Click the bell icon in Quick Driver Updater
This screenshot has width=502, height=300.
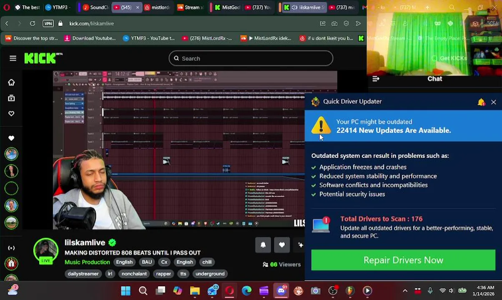[481, 102]
